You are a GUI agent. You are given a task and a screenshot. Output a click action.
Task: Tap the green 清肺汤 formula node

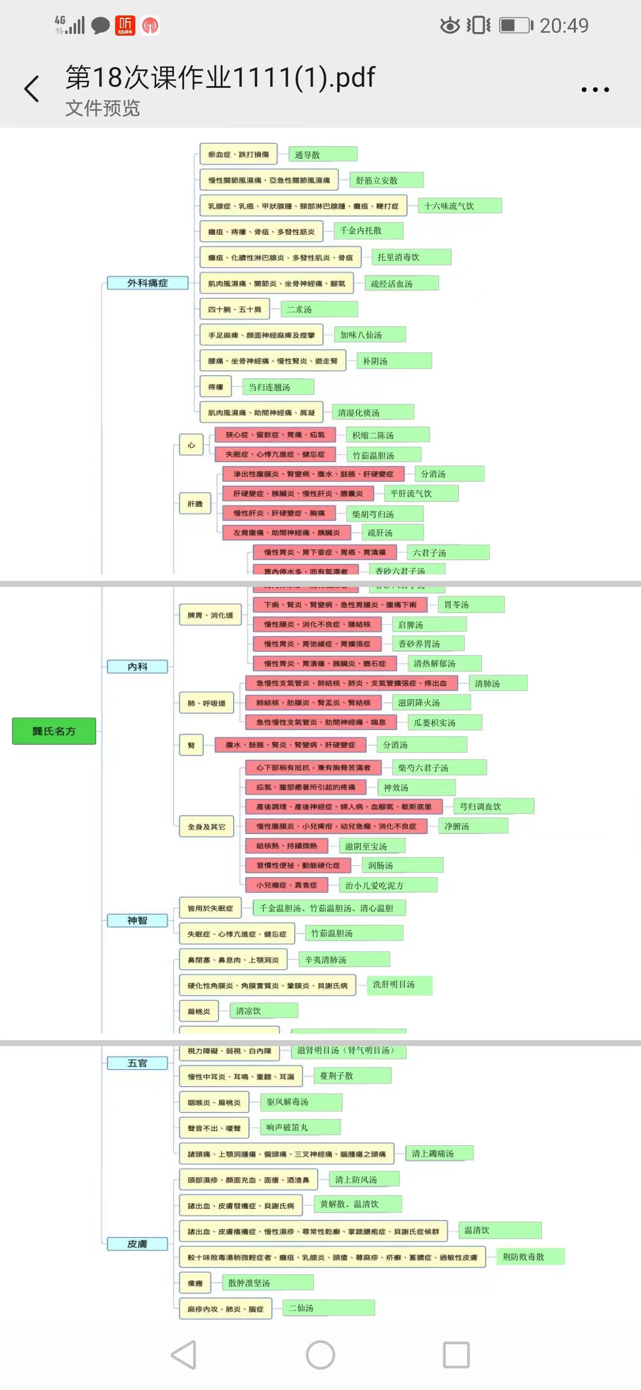[x=498, y=683]
